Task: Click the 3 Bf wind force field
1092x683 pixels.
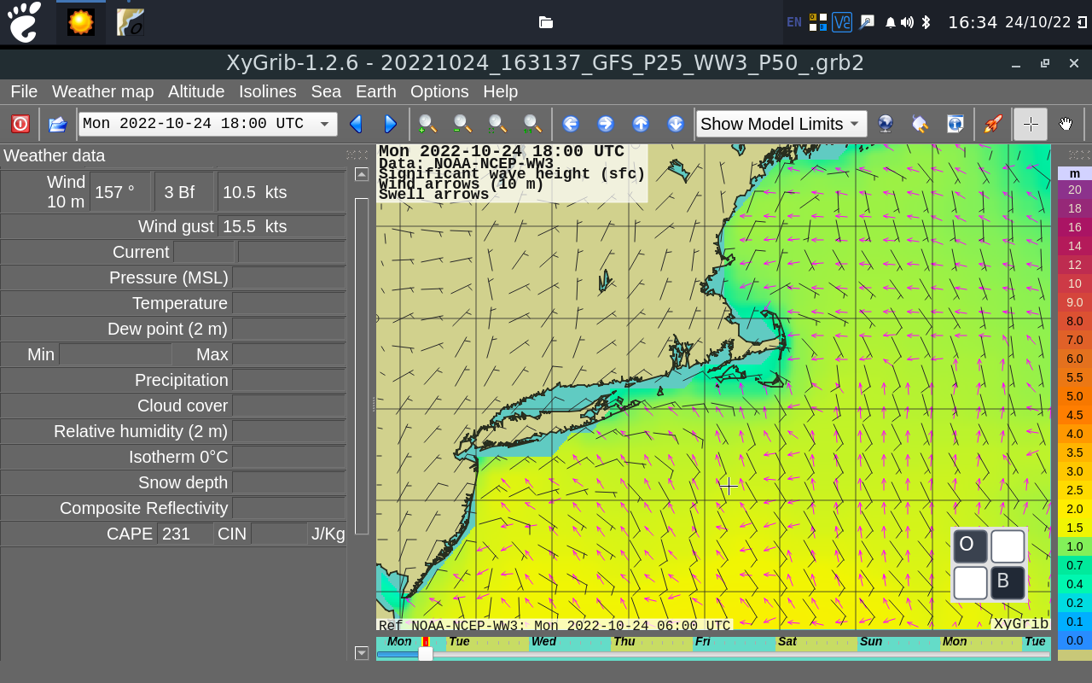Action: [x=184, y=192]
